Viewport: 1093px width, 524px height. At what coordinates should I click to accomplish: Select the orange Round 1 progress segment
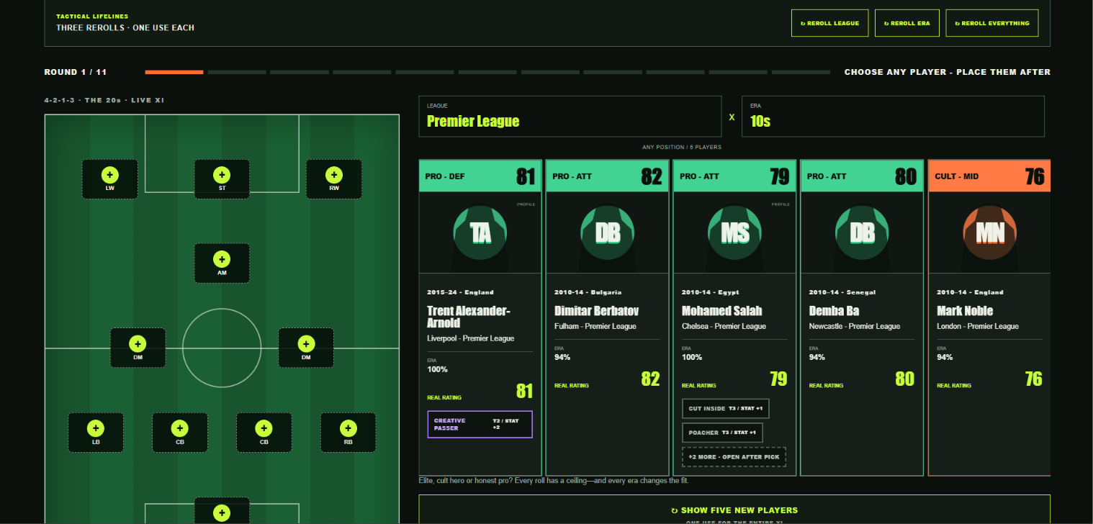pos(174,72)
